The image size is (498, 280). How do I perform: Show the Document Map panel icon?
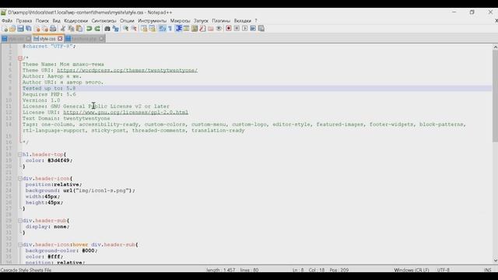195,29
